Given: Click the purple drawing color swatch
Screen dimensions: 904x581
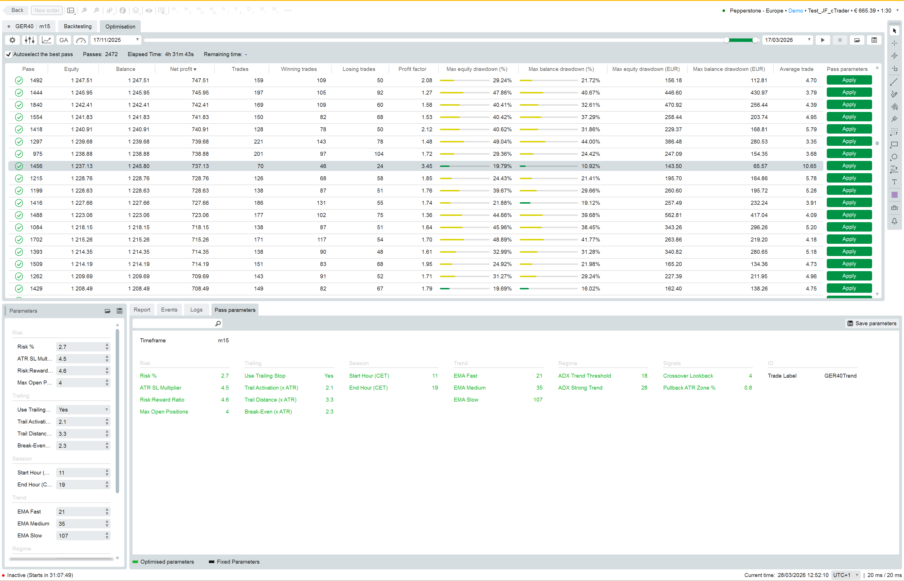Looking at the screenshot, I should pyautogui.click(x=894, y=195).
